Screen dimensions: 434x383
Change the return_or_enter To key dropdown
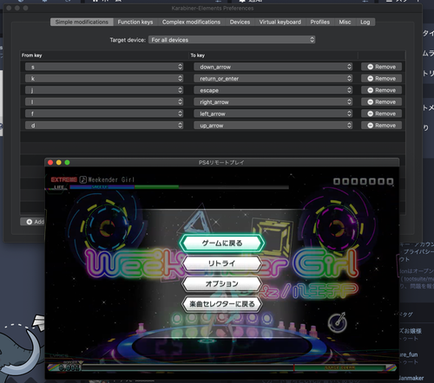click(x=273, y=79)
